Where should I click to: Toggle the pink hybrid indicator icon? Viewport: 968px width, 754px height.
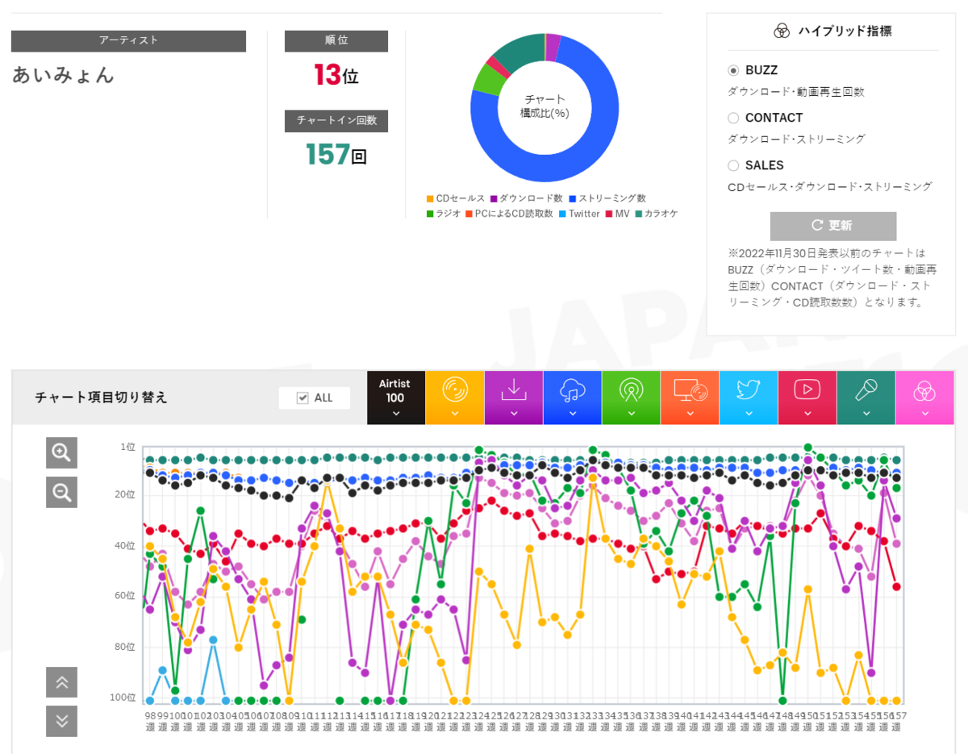[925, 392]
